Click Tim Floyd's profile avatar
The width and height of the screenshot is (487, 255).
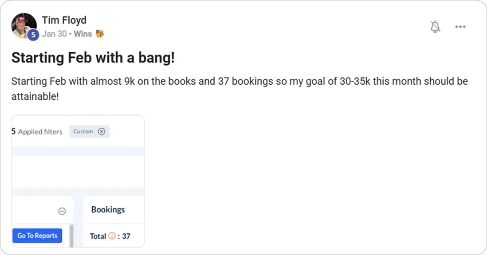pyautogui.click(x=23, y=25)
